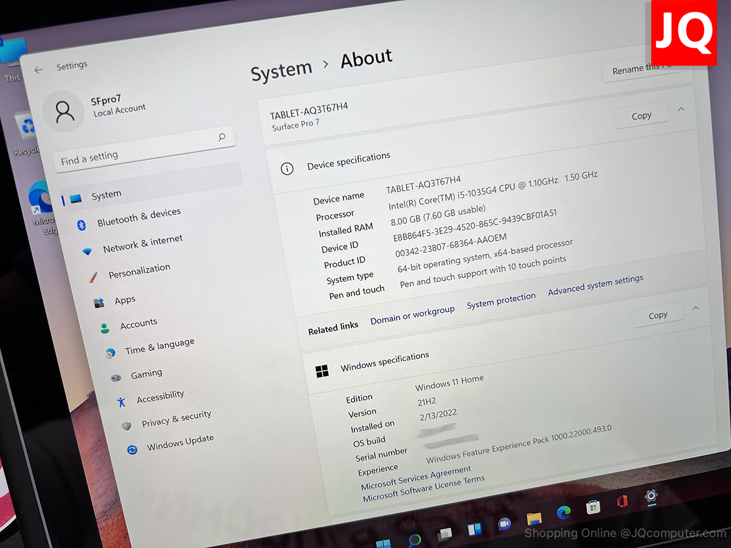The width and height of the screenshot is (731, 548).
Task: Select the Microsoft Edge desktop shortcut
Action: click(44, 207)
